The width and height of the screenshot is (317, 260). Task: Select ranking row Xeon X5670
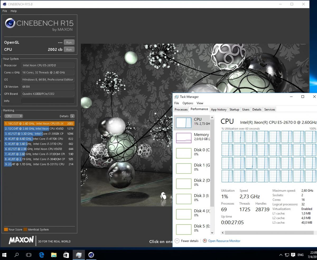[x=39, y=149]
